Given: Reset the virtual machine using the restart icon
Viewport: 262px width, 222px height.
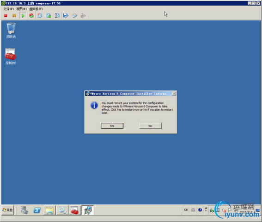Looking at the screenshot, I should coord(31,16).
